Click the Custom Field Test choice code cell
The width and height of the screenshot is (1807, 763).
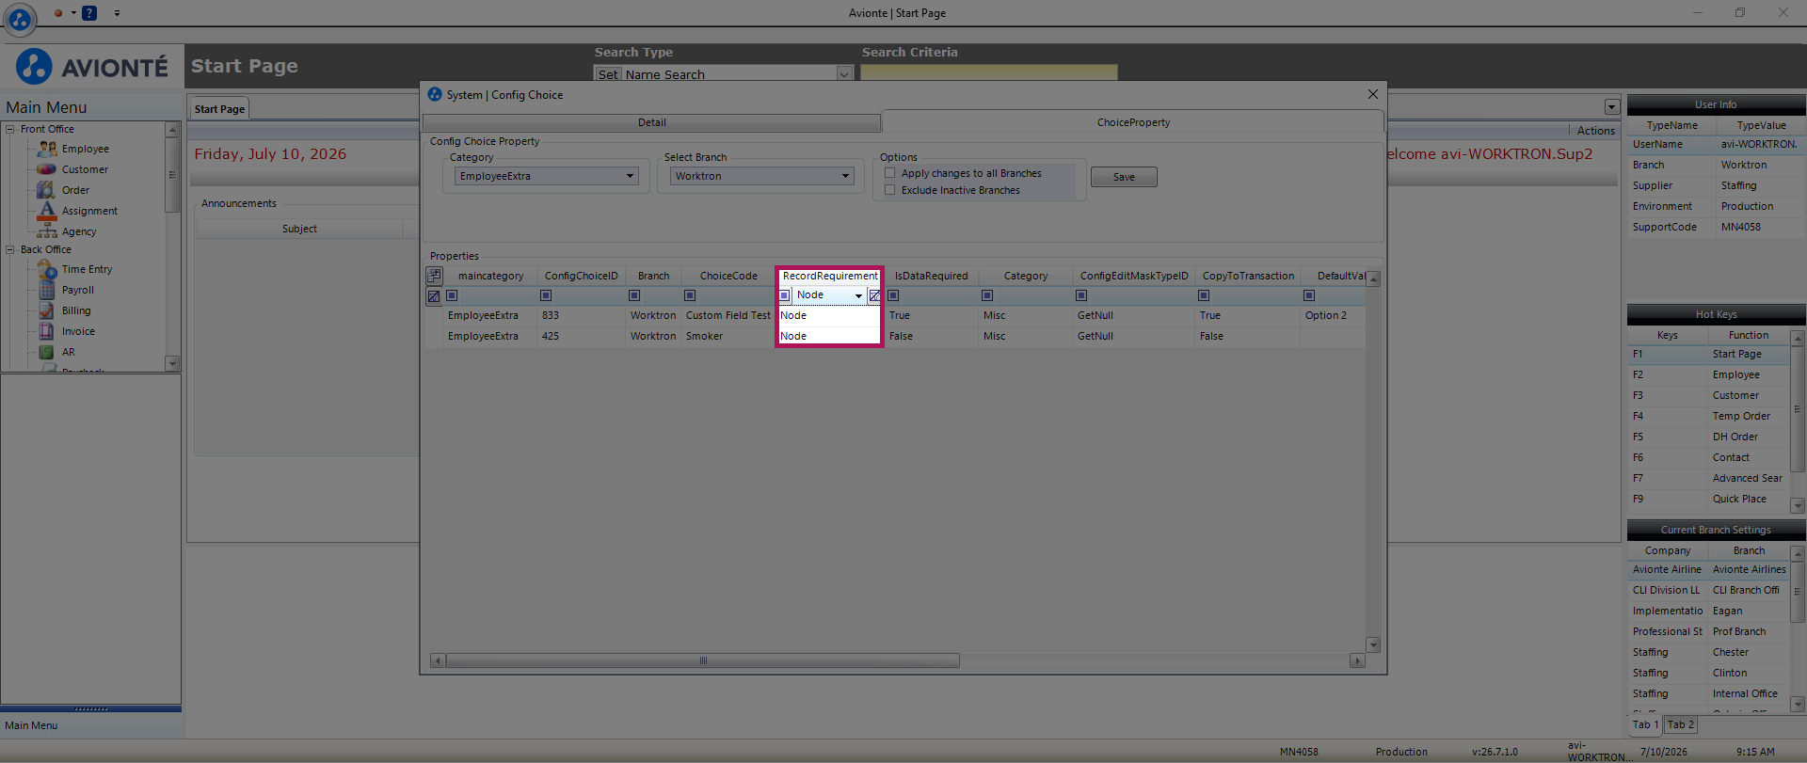coord(728,315)
